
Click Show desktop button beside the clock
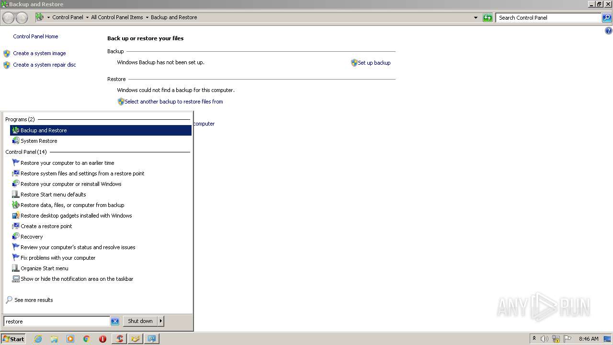(x=608, y=339)
